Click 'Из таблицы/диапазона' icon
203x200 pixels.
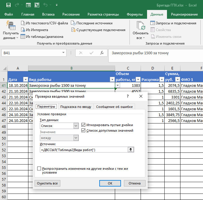pyautogui.click(x=23, y=37)
